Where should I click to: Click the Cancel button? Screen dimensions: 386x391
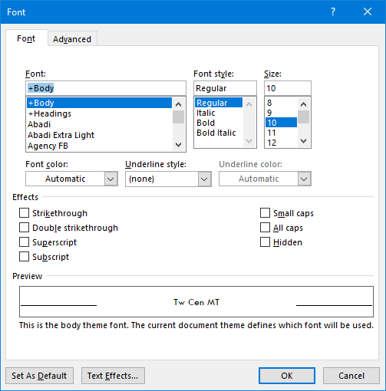(351, 376)
